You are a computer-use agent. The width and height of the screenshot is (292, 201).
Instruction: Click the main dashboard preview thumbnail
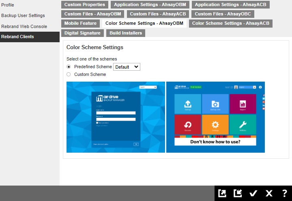tap(215, 117)
